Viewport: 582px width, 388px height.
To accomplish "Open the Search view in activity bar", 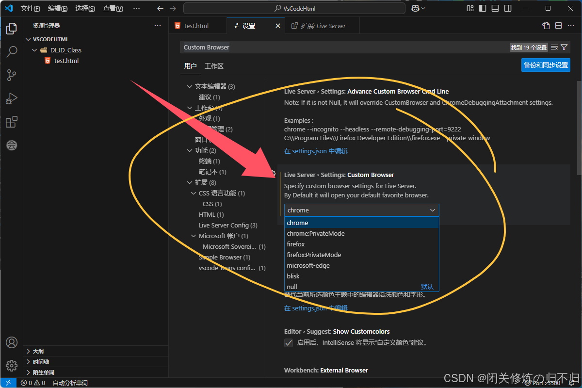I will pos(12,51).
